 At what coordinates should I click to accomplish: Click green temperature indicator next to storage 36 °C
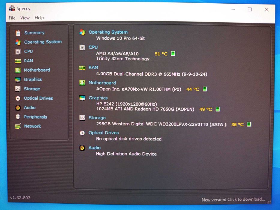pos(249,124)
